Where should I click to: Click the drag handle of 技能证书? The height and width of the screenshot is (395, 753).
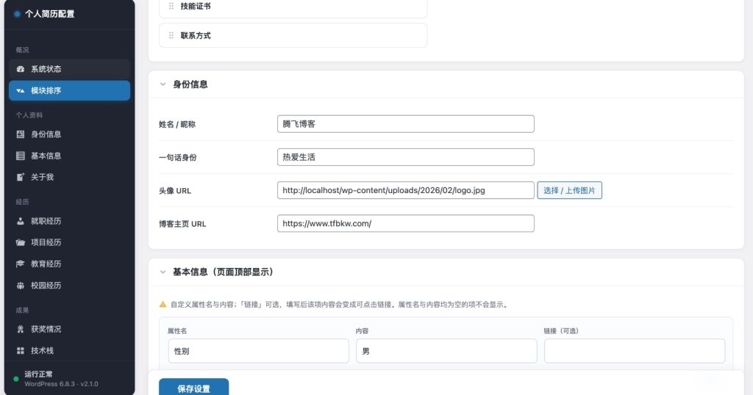[171, 6]
